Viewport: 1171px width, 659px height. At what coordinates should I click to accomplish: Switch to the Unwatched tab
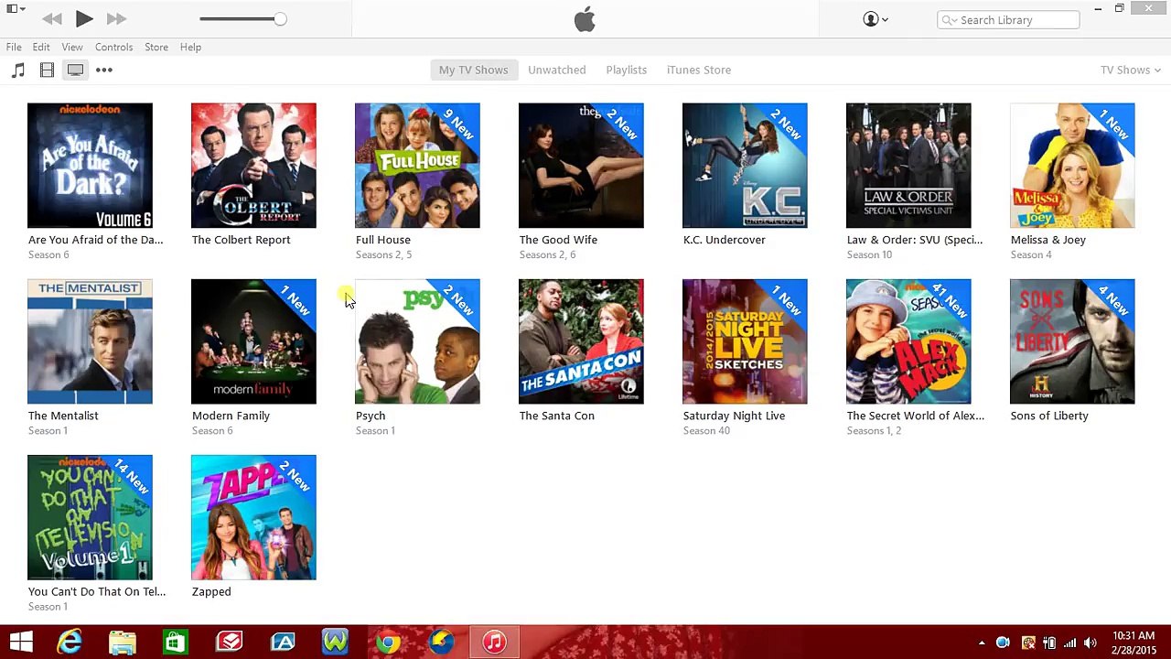[x=556, y=70]
